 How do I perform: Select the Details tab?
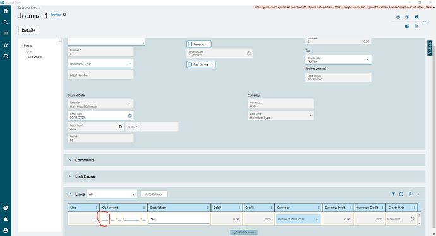28,30
